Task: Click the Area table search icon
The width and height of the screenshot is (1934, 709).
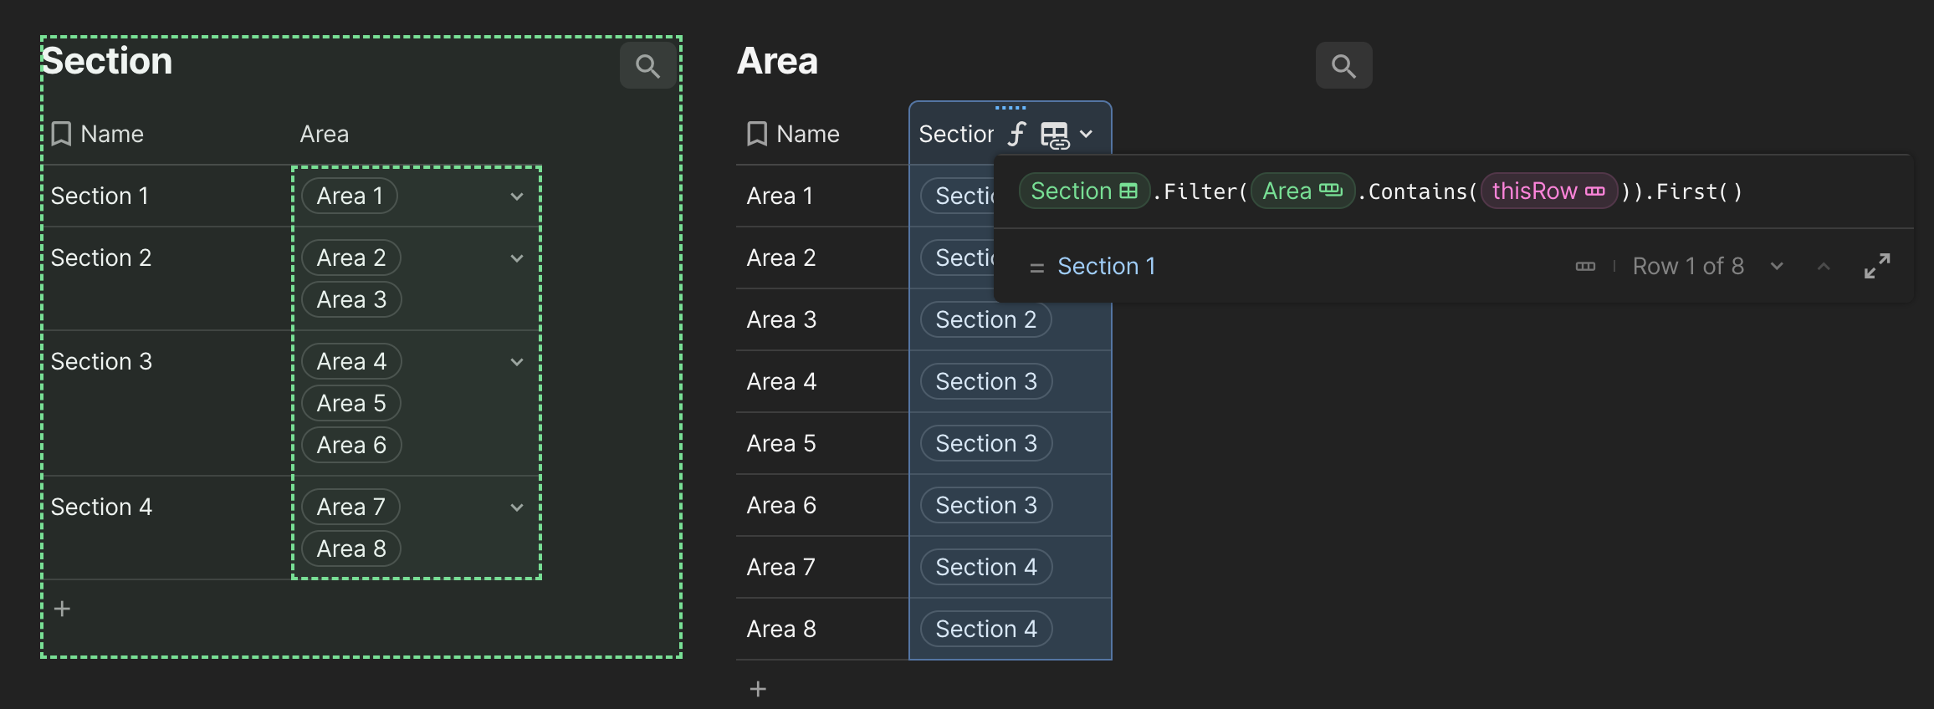Action: pyautogui.click(x=1343, y=66)
